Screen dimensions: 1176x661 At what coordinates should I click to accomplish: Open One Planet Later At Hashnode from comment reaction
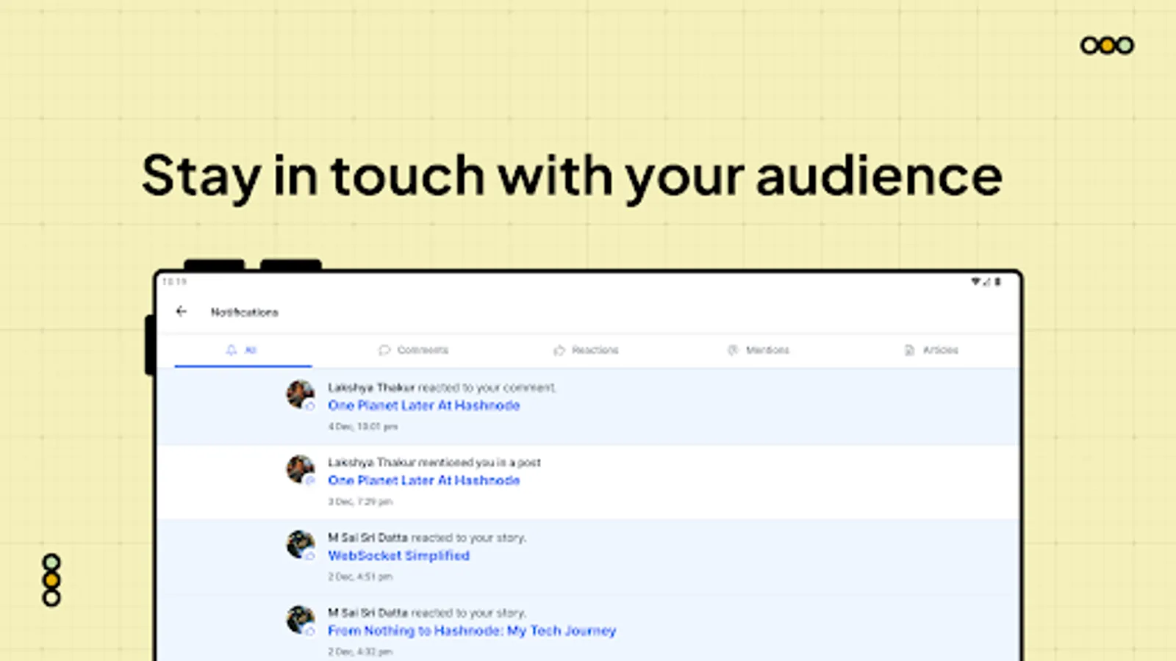click(x=424, y=405)
